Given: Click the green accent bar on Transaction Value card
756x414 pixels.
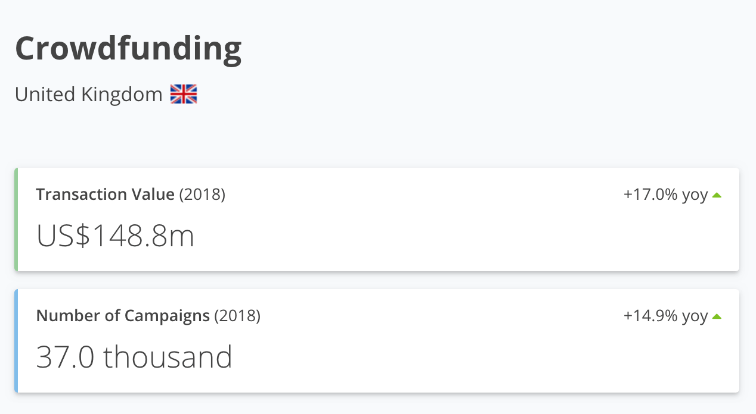Looking at the screenshot, I should 16,219.
